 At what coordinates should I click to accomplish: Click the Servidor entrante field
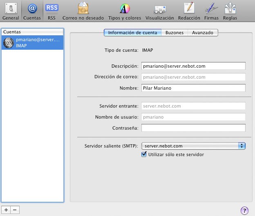pos(193,106)
